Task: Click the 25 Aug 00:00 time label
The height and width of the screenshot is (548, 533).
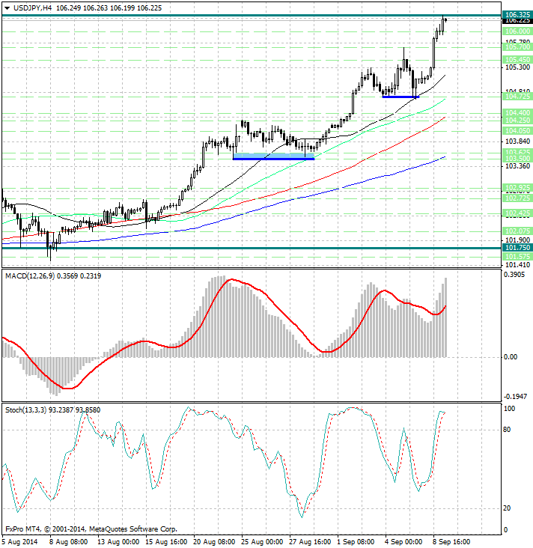Action: 262,542
